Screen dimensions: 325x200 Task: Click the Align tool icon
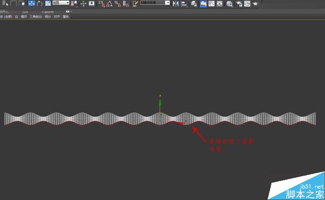184,4
